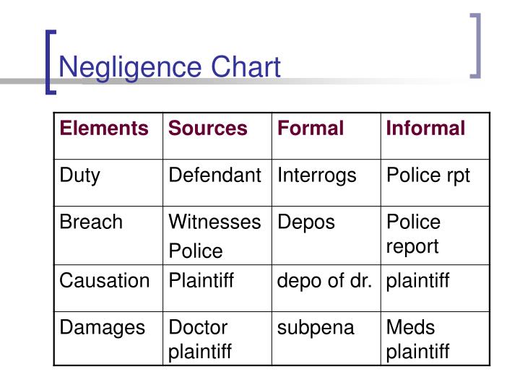520x390 pixels.
Task: Click the Police report cell in Informal column
Action: pyautogui.click(x=413, y=234)
